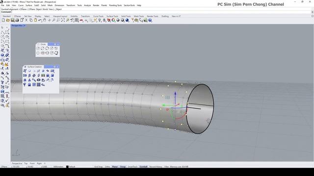
Task: Switch to the Solid Tools toolbar tab
Action: coord(126,16)
